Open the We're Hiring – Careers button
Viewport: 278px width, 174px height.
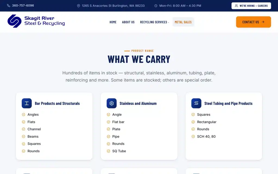click(x=251, y=6)
